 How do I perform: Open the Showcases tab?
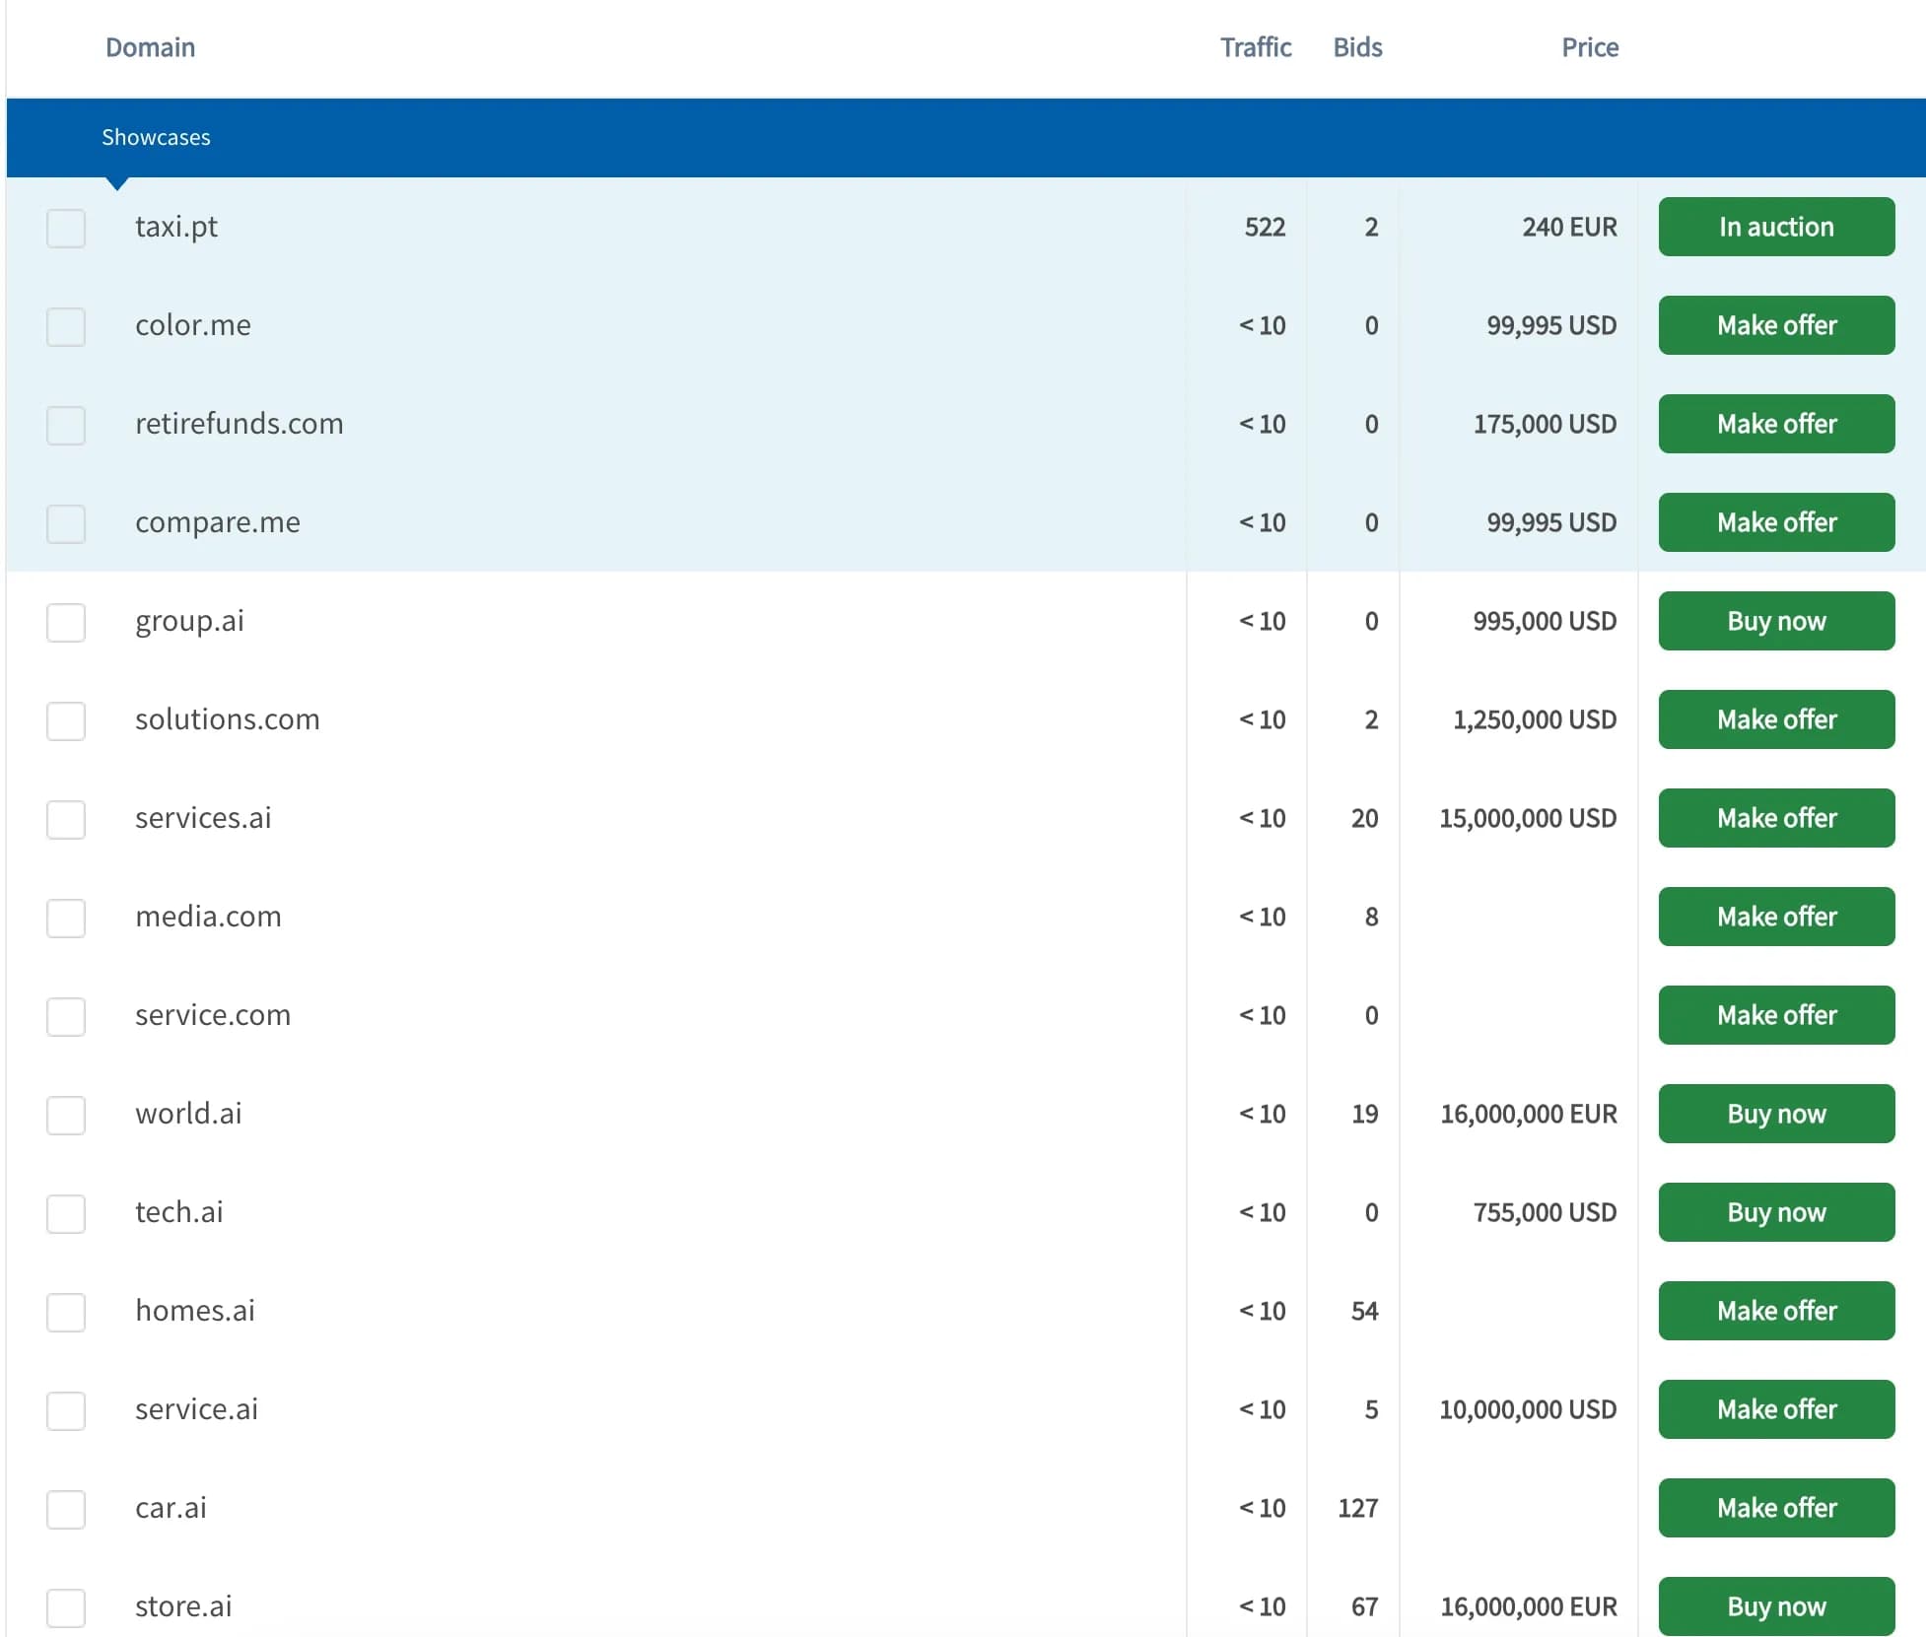pyautogui.click(x=157, y=137)
